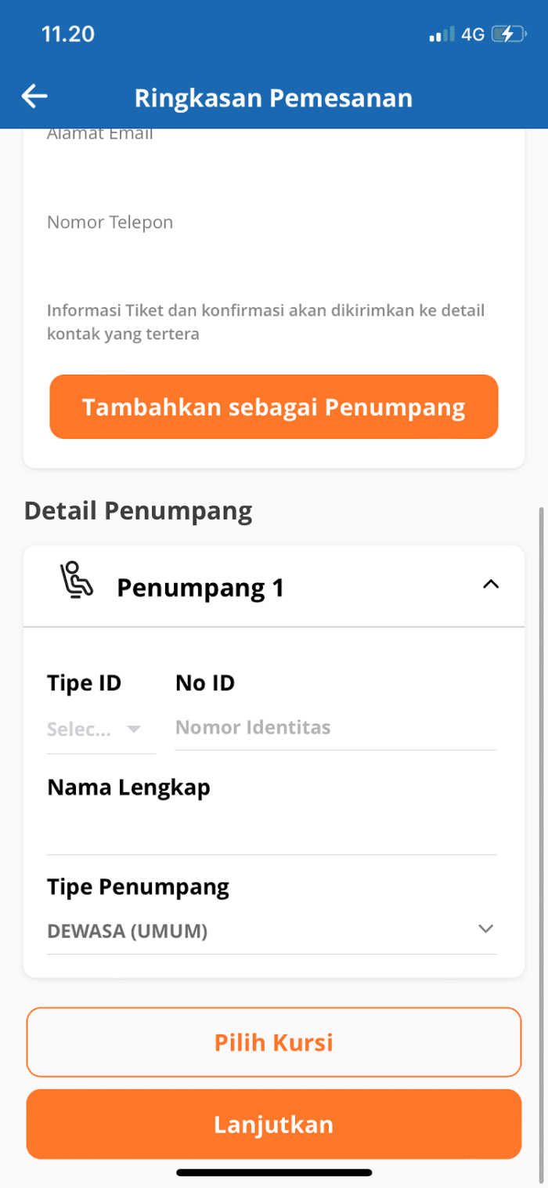The height and width of the screenshot is (1188, 548).
Task: Focus the Nama Lengkap text field
Action: point(272,831)
